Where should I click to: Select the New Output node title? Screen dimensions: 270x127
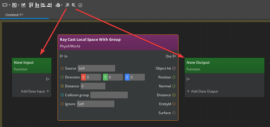(x=198, y=63)
